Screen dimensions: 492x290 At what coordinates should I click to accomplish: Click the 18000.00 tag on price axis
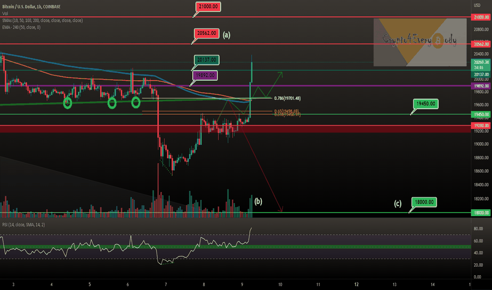481,212
